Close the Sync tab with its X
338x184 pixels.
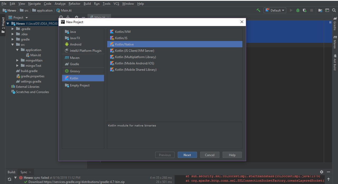point(30,172)
